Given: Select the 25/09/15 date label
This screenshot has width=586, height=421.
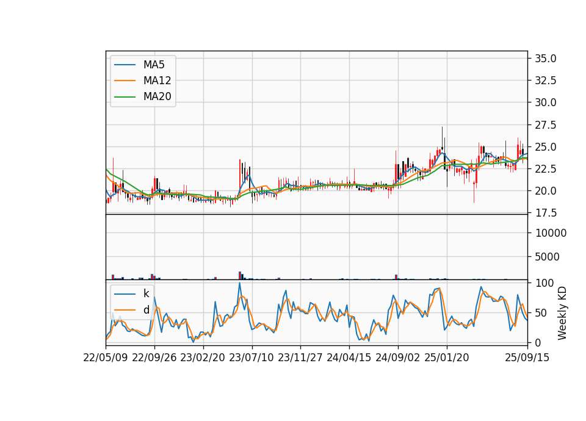Looking at the screenshot, I should (527, 358).
